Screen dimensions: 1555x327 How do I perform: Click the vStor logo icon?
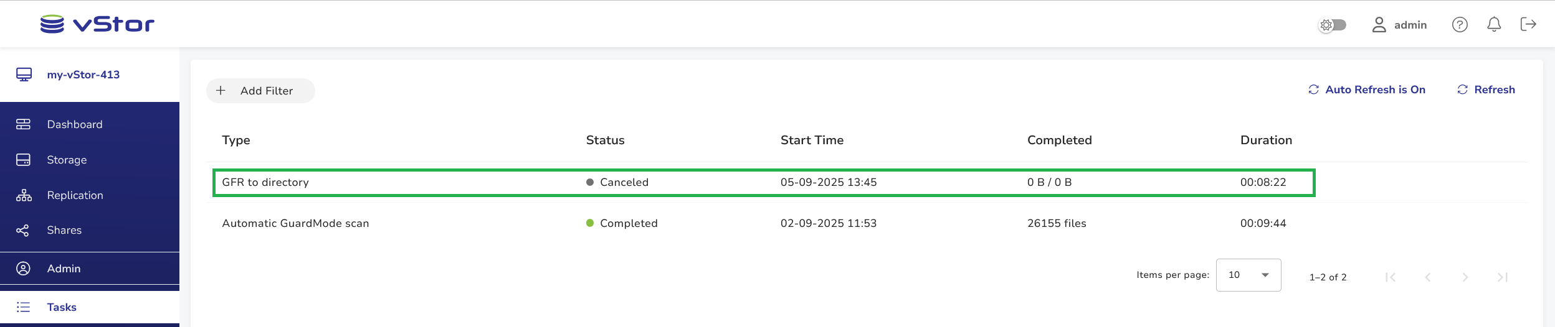52,24
